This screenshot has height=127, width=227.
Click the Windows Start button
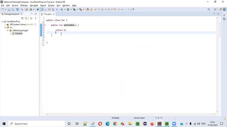coord(4,124)
